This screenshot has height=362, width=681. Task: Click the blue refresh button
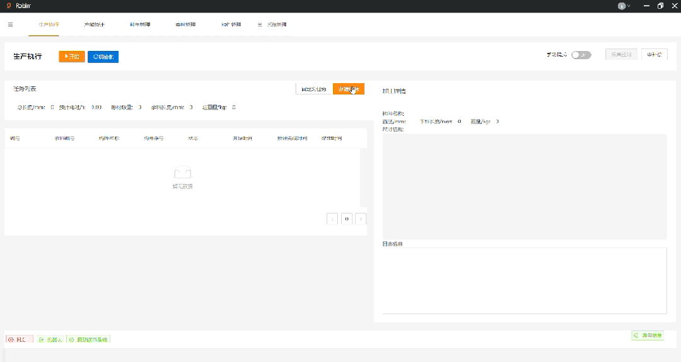tap(103, 57)
